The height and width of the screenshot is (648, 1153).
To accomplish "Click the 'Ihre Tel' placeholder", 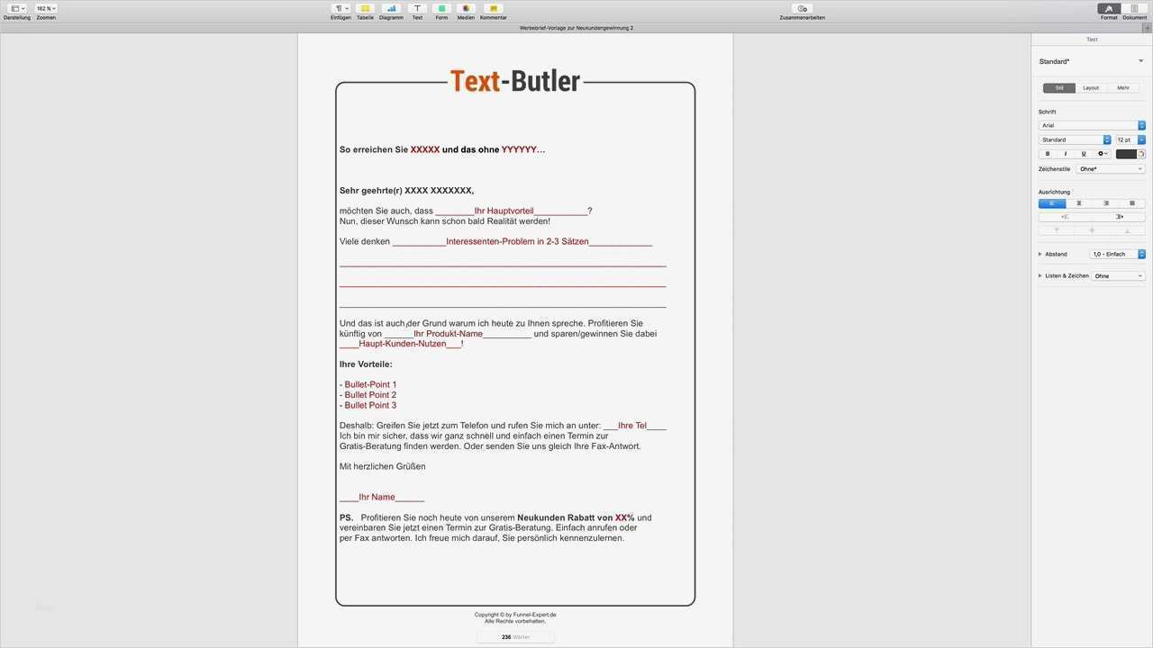I will [x=632, y=426].
